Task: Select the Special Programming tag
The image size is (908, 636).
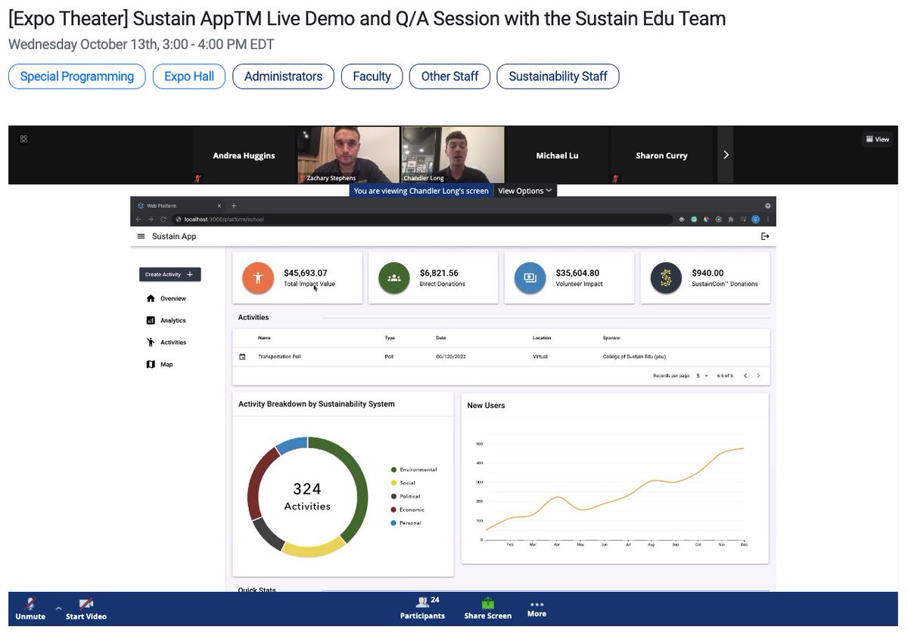Action: [77, 76]
